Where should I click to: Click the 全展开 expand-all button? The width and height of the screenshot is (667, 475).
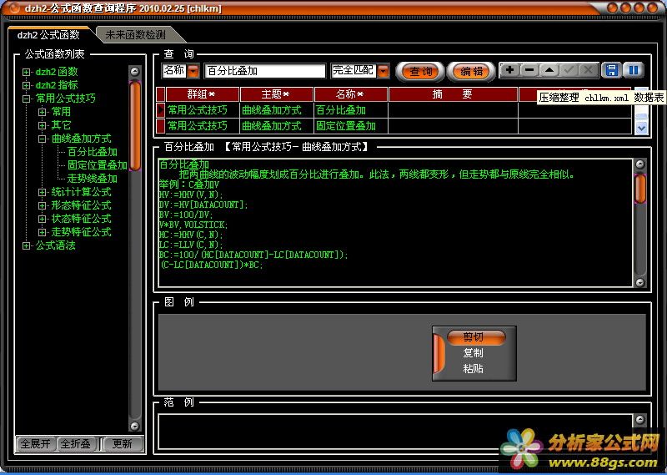[x=35, y=444]
